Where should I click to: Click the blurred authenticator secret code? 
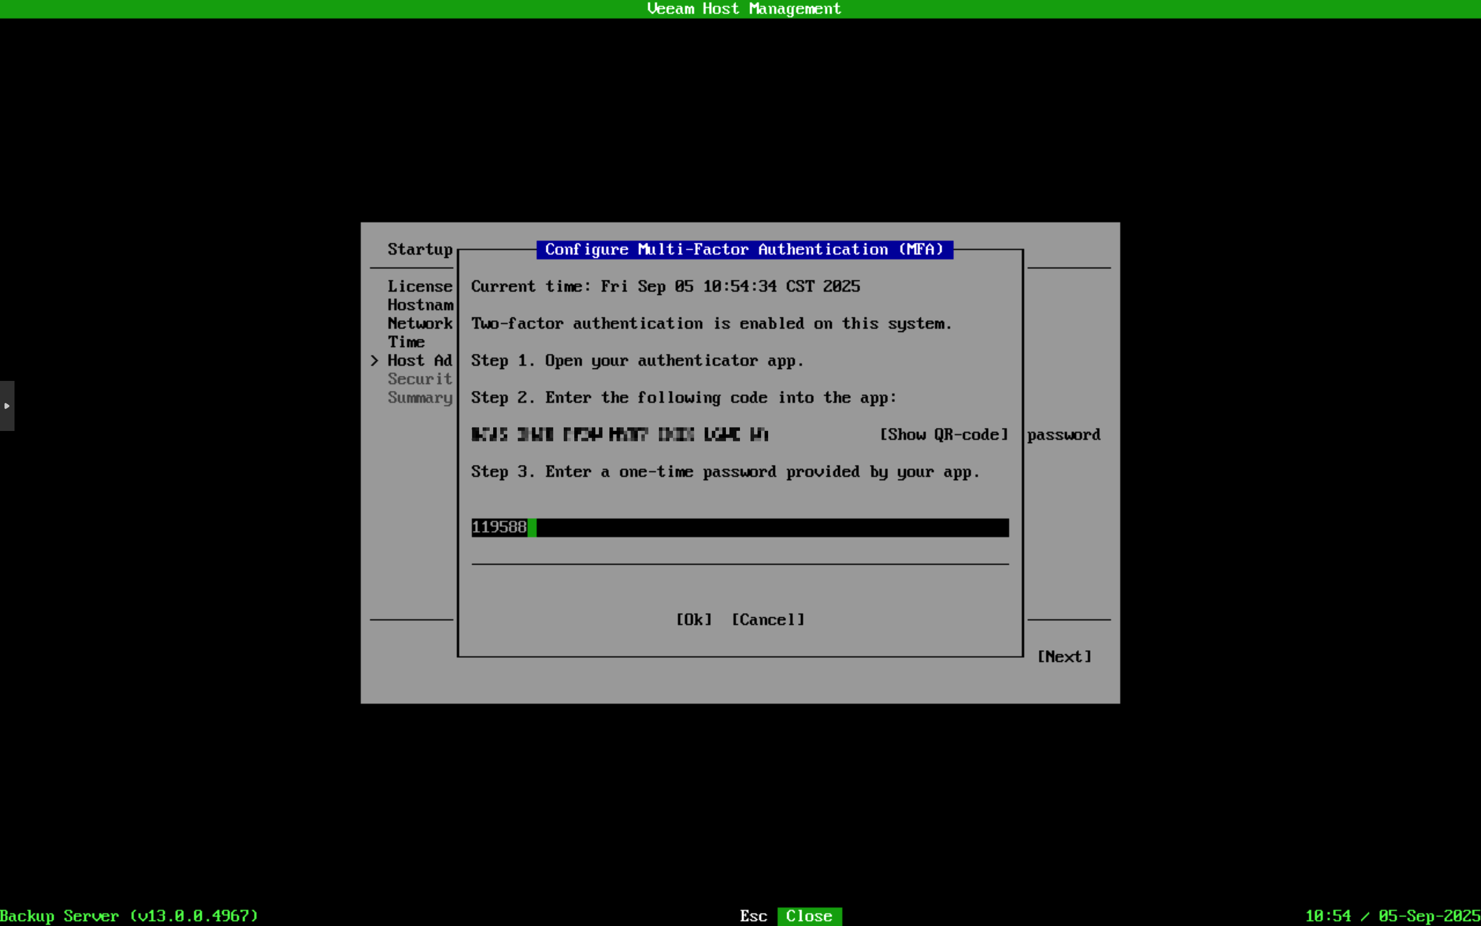(x=619, y=435)
